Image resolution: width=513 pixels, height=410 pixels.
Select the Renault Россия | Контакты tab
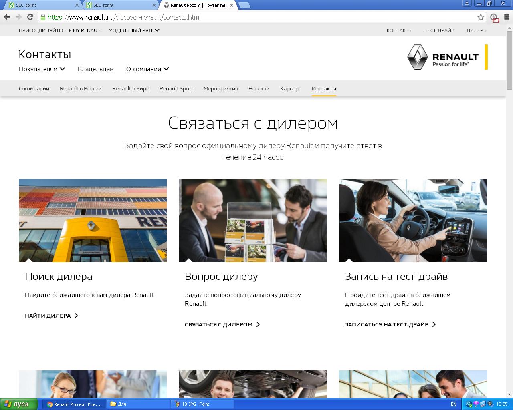198,5
